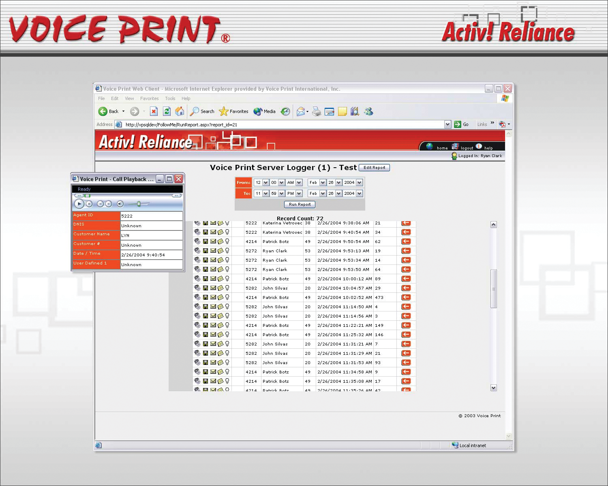Click envelope icon on the 9:53:13 AM call

(213, 251)
